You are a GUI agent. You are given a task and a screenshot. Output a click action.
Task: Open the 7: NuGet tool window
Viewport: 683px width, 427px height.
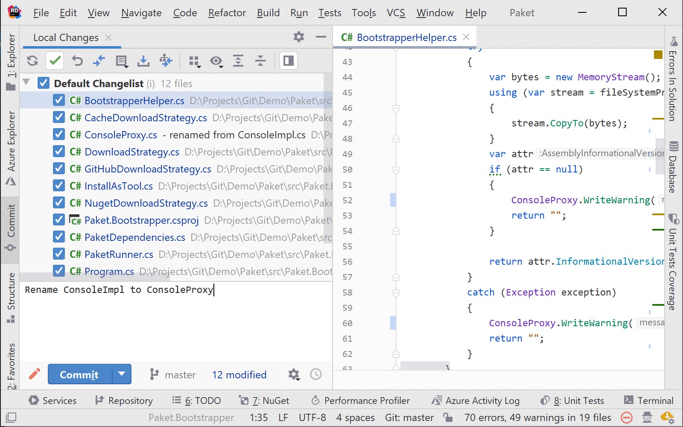[x=264, y=401]
